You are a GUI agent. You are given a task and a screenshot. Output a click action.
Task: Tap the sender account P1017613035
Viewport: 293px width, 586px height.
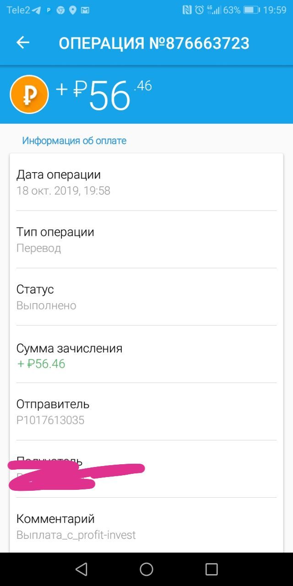[x=50, y=420]
